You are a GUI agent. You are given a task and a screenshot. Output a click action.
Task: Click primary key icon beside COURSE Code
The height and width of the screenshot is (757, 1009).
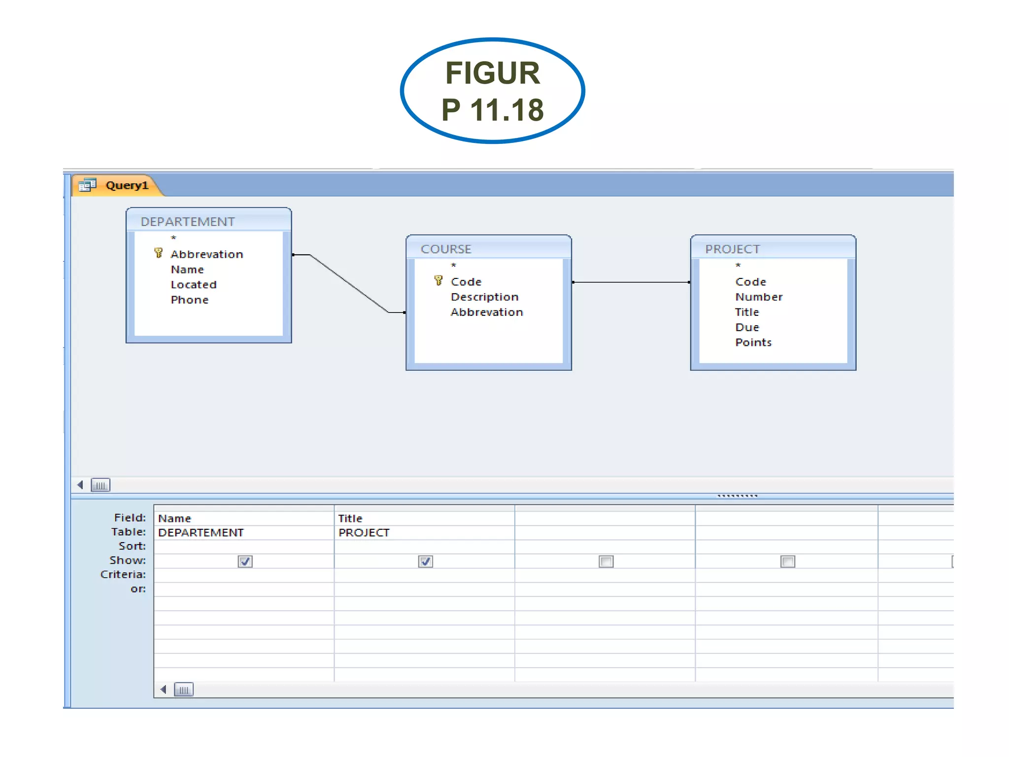tap(438, 281)
